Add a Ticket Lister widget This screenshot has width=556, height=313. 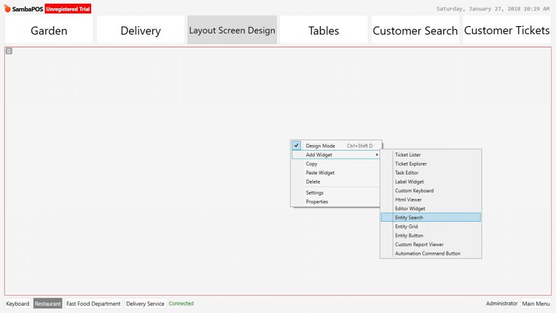point(431,155)
